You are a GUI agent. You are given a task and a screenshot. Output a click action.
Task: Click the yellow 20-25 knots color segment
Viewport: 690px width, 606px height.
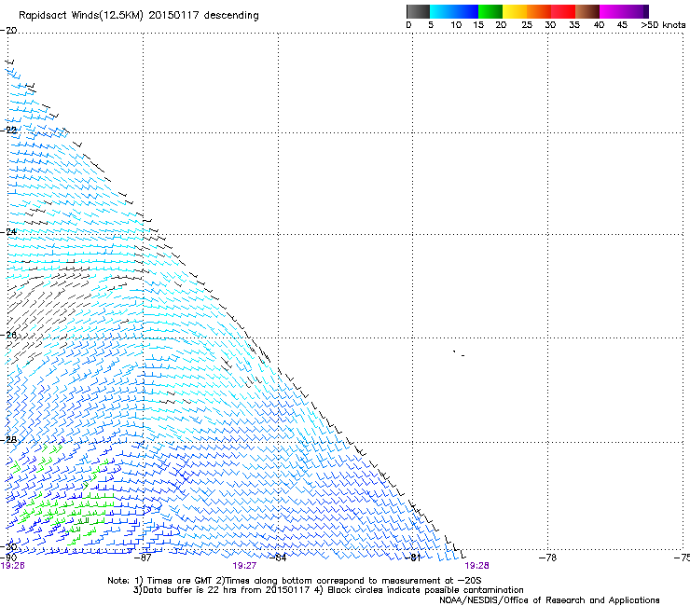(x=515, y=11)
